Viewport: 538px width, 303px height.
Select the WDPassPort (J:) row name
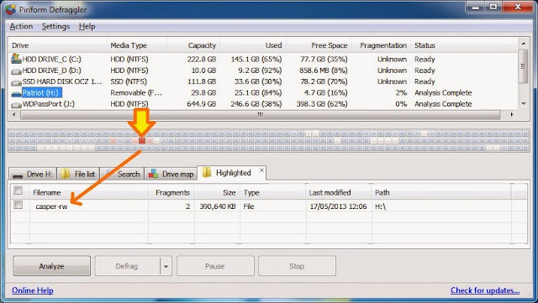(x=49, y=104)
